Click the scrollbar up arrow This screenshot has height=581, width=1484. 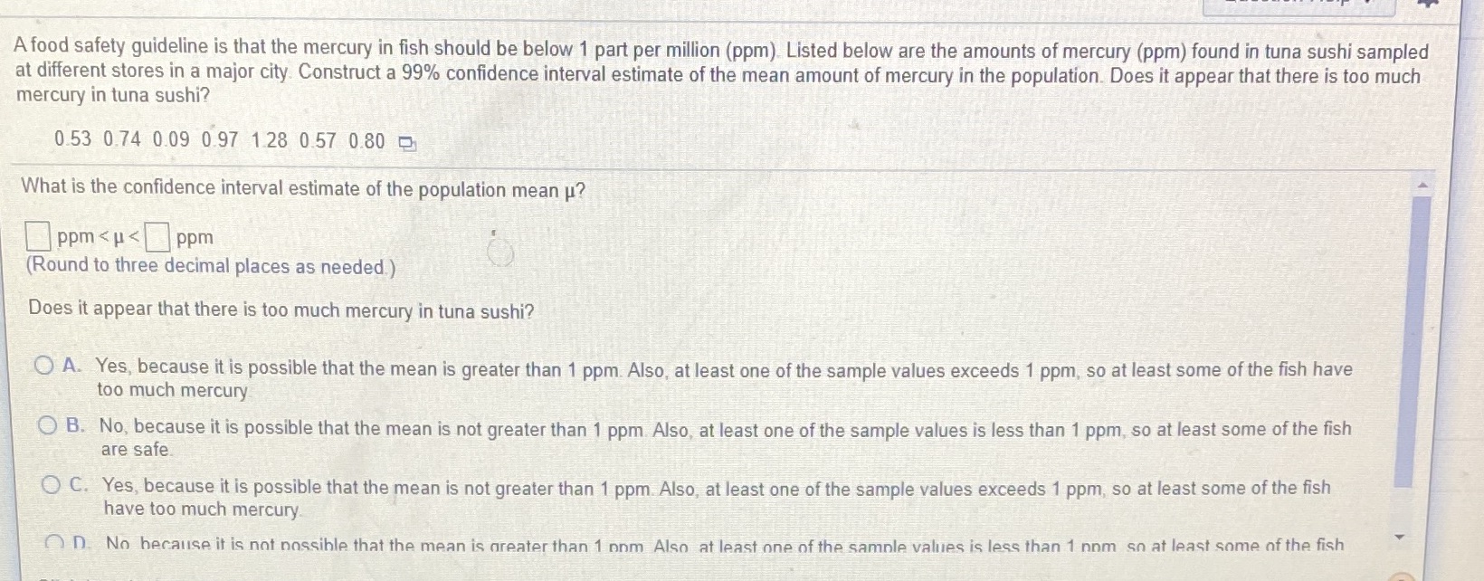click(1422, 186)
